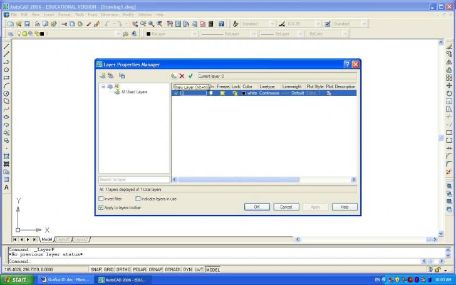Open the Layer Properties Manager toolbar icon
Viewport: 456px width, 285px height.
point(11,34)
